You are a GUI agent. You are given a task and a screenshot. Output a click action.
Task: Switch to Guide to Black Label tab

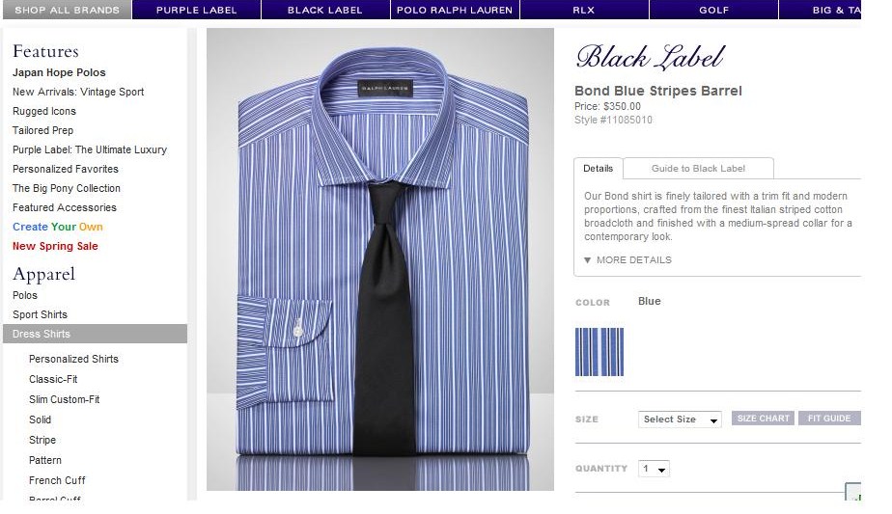coord(698,169)
